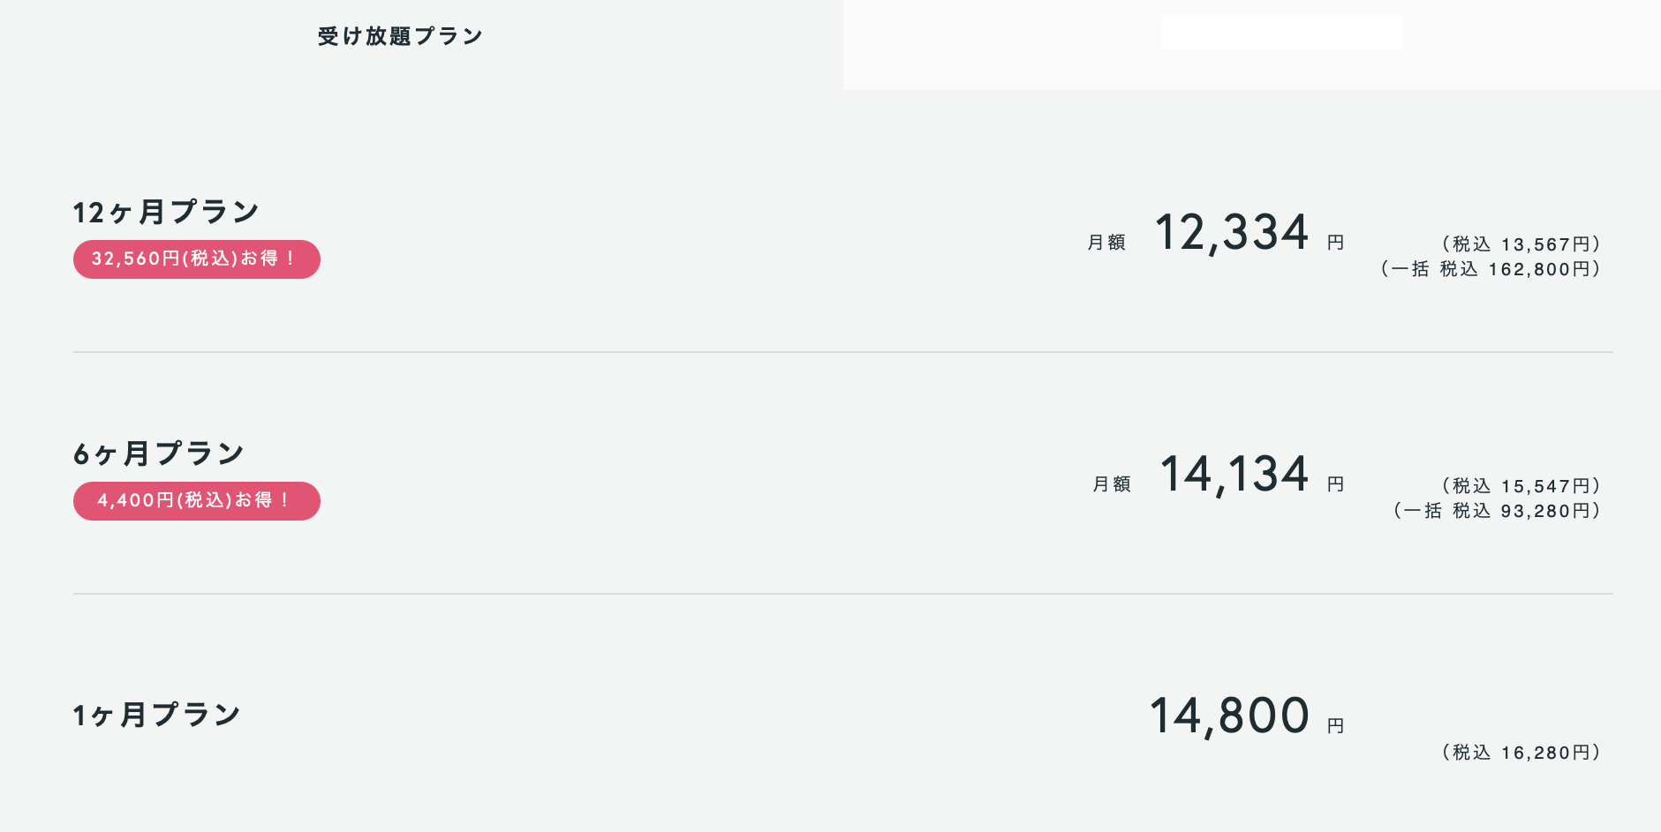Click the pink 32,560円(税込)お得！ badge
The height and width of the screenshot is (832, 1661).
[197, 259]
